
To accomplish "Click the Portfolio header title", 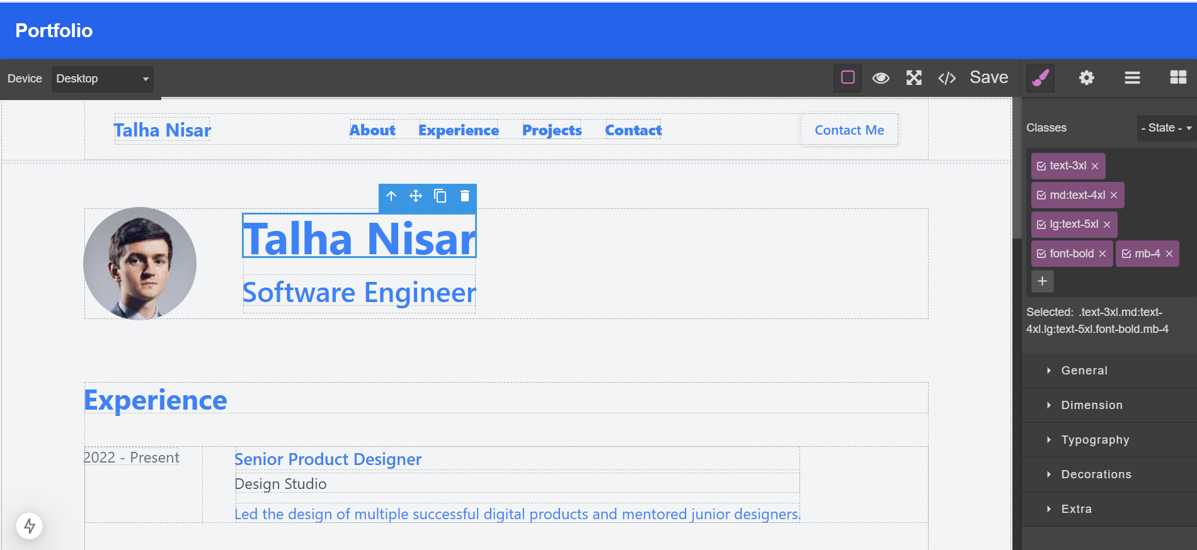I will click(54, 31).
